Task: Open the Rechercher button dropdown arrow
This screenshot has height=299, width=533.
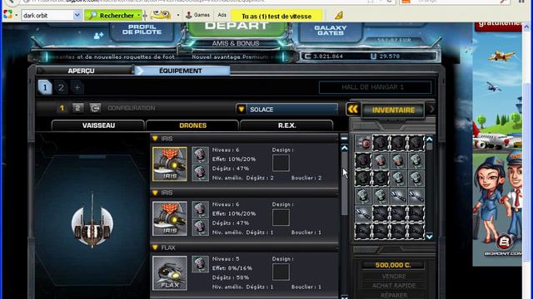Action: tap(138, 15)
